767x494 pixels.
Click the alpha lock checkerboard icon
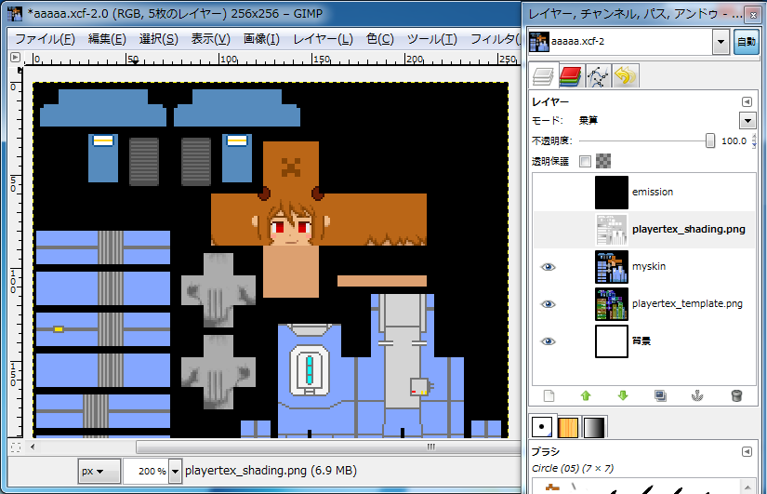603,161
